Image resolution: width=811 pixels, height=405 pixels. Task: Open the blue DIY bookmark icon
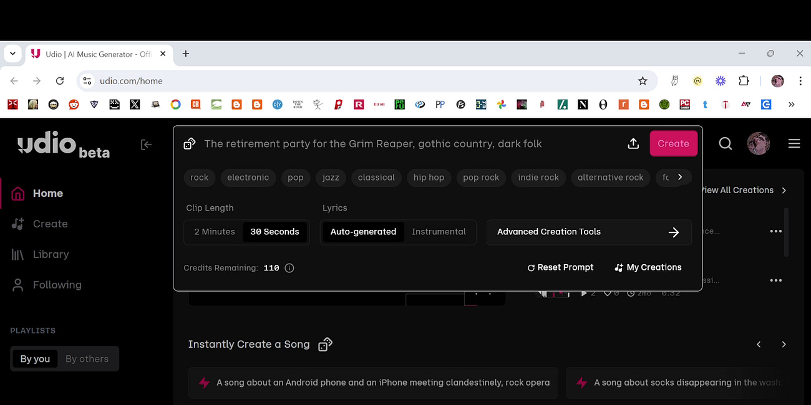point(277,105)
